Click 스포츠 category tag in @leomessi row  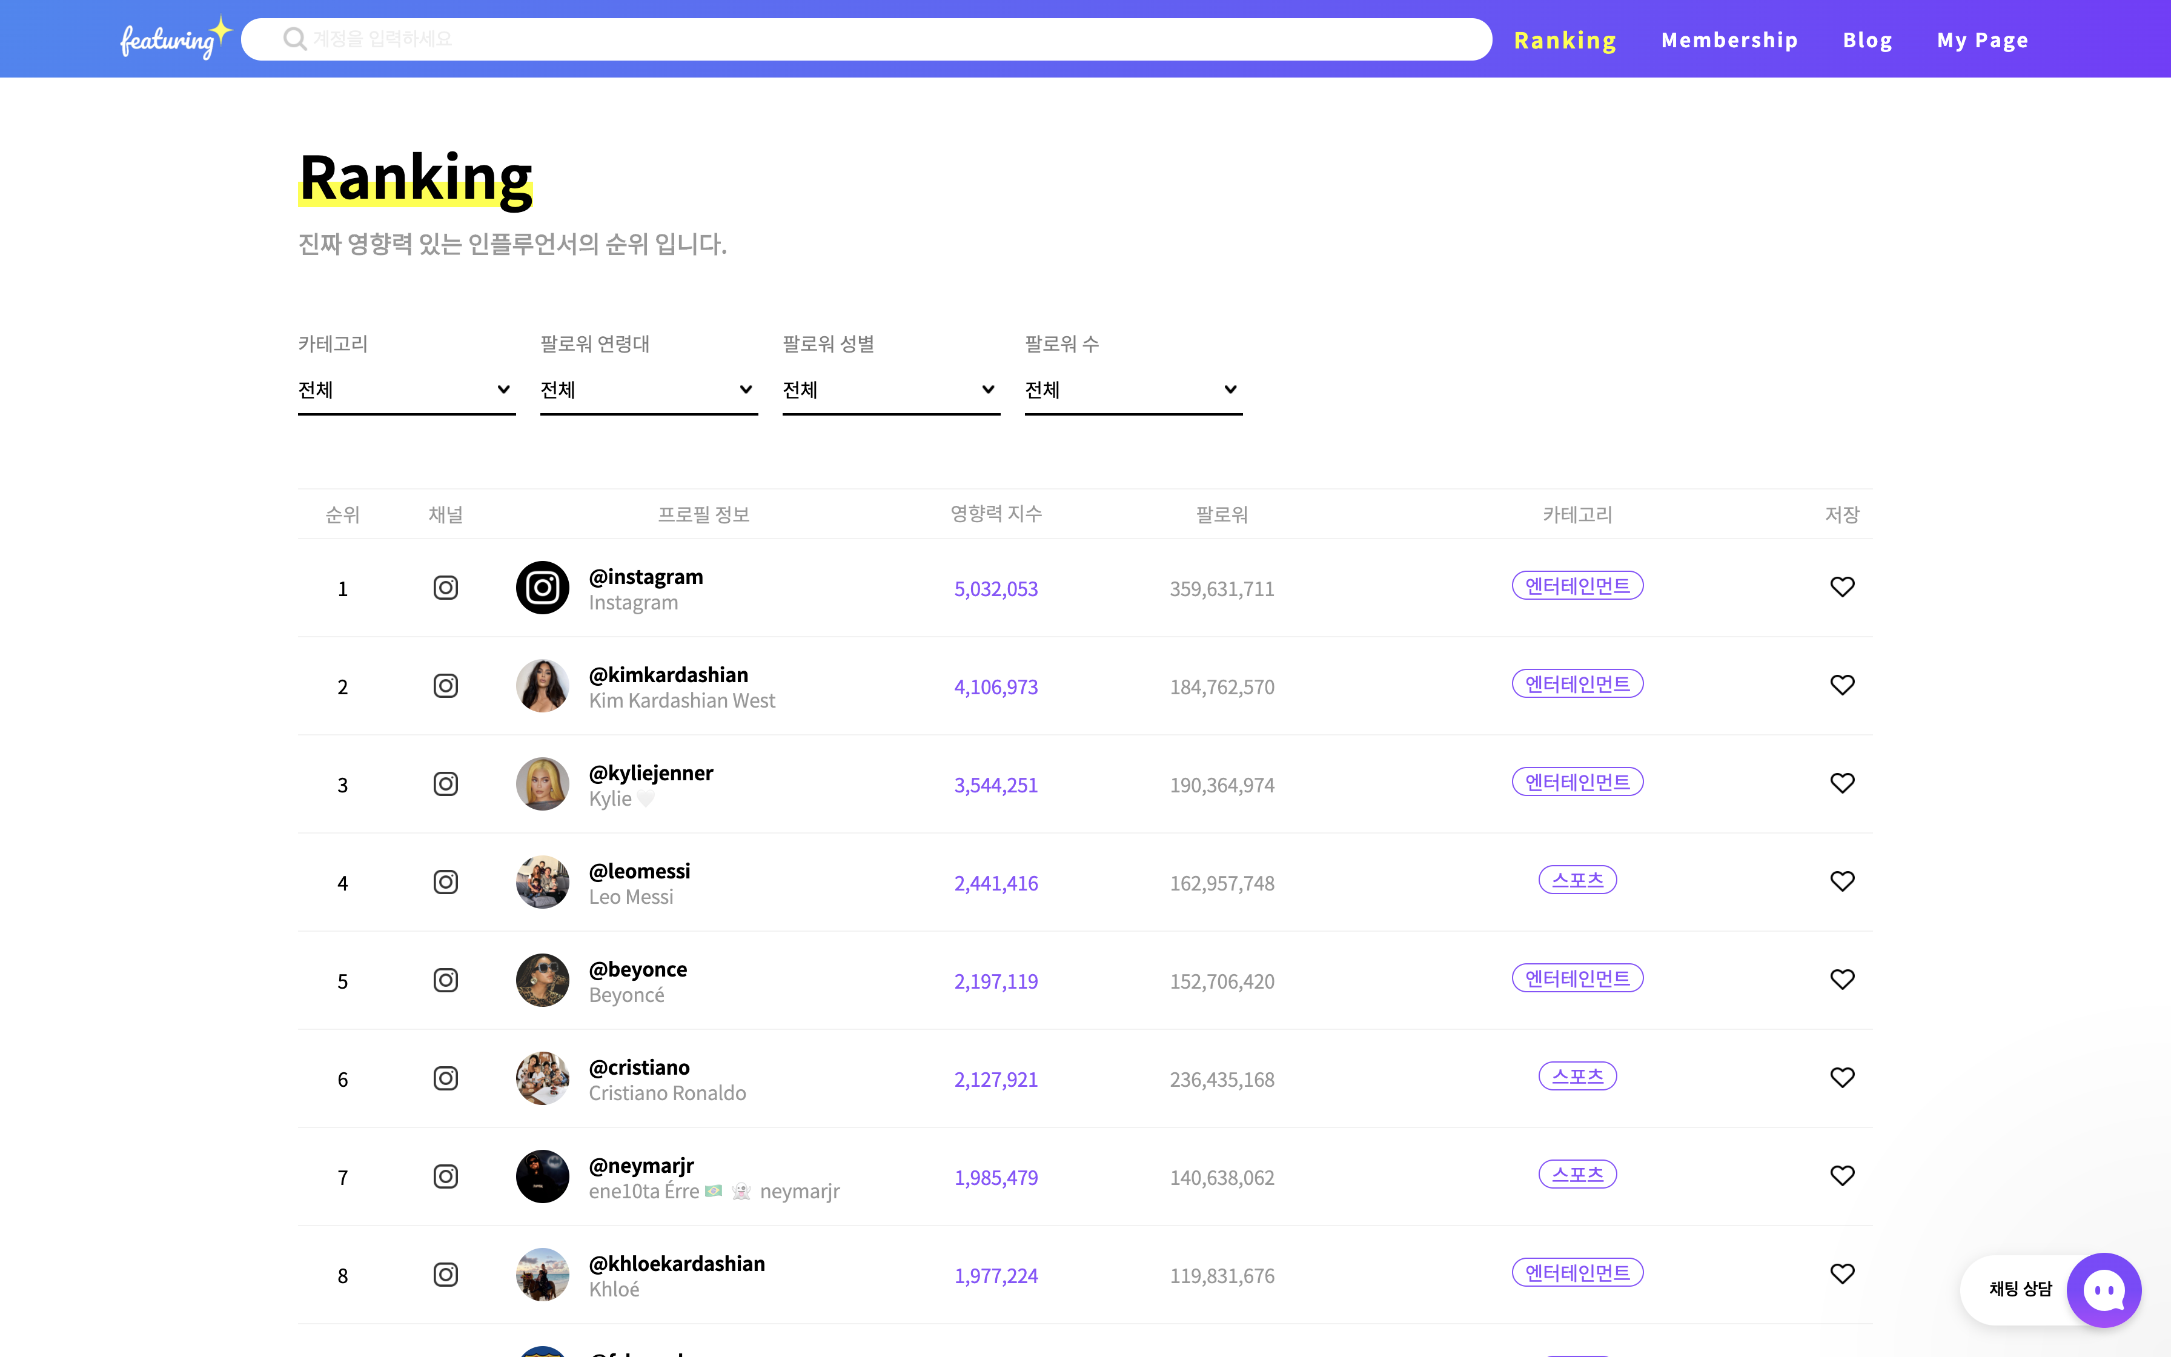click(x=1577, y=880)
